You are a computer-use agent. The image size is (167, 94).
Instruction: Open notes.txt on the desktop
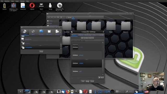[x=23, y=6]
